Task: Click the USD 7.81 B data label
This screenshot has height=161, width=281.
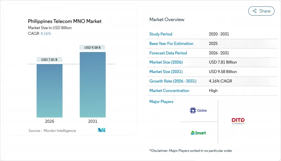Action: pyautogui.click(x=50, y=60)
